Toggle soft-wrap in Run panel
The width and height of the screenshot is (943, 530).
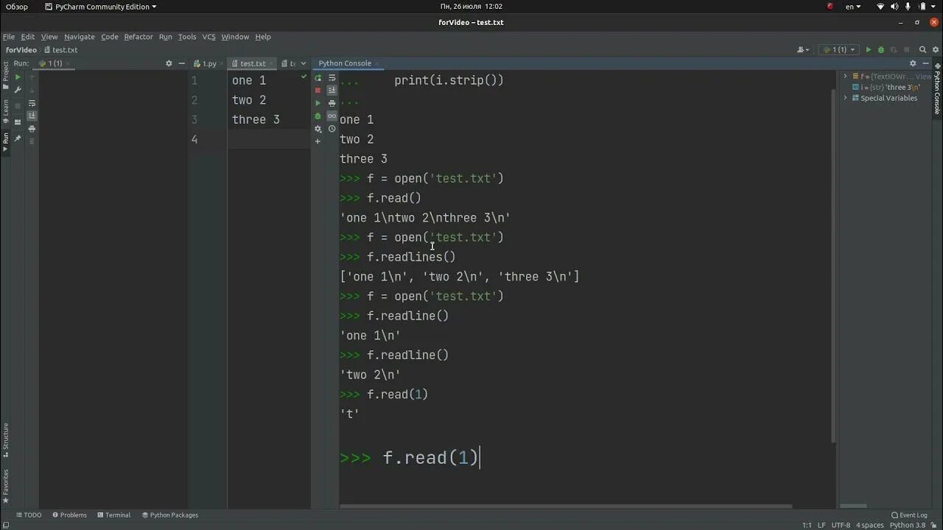click(x=32, y=103)
